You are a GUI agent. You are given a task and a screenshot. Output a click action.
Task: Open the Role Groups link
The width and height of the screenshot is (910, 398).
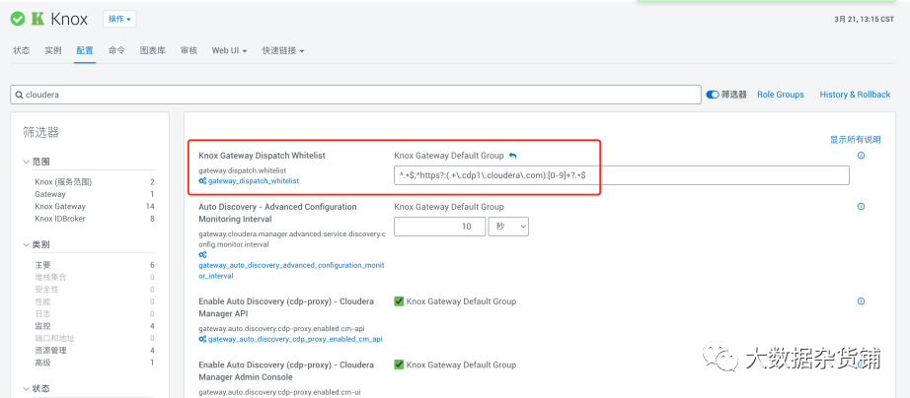[x=781, y=95]
